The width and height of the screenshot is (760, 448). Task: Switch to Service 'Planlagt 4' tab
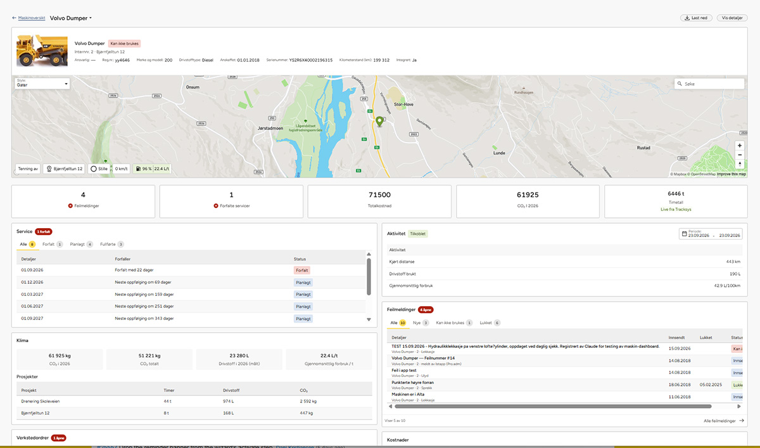pos(82,244)
